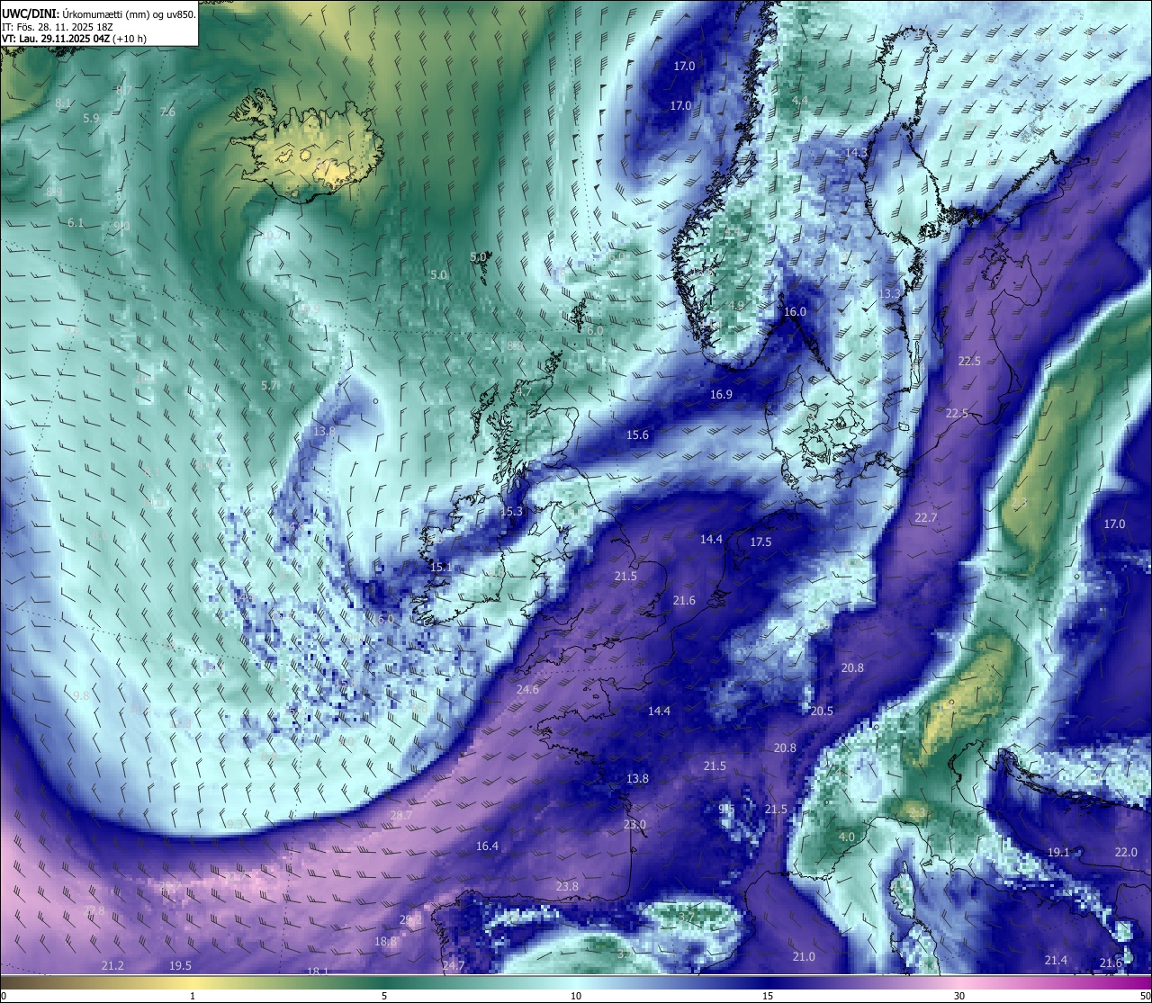
Task: Click the 21.0 value near the bottom
Action: [x=804, y=957]
